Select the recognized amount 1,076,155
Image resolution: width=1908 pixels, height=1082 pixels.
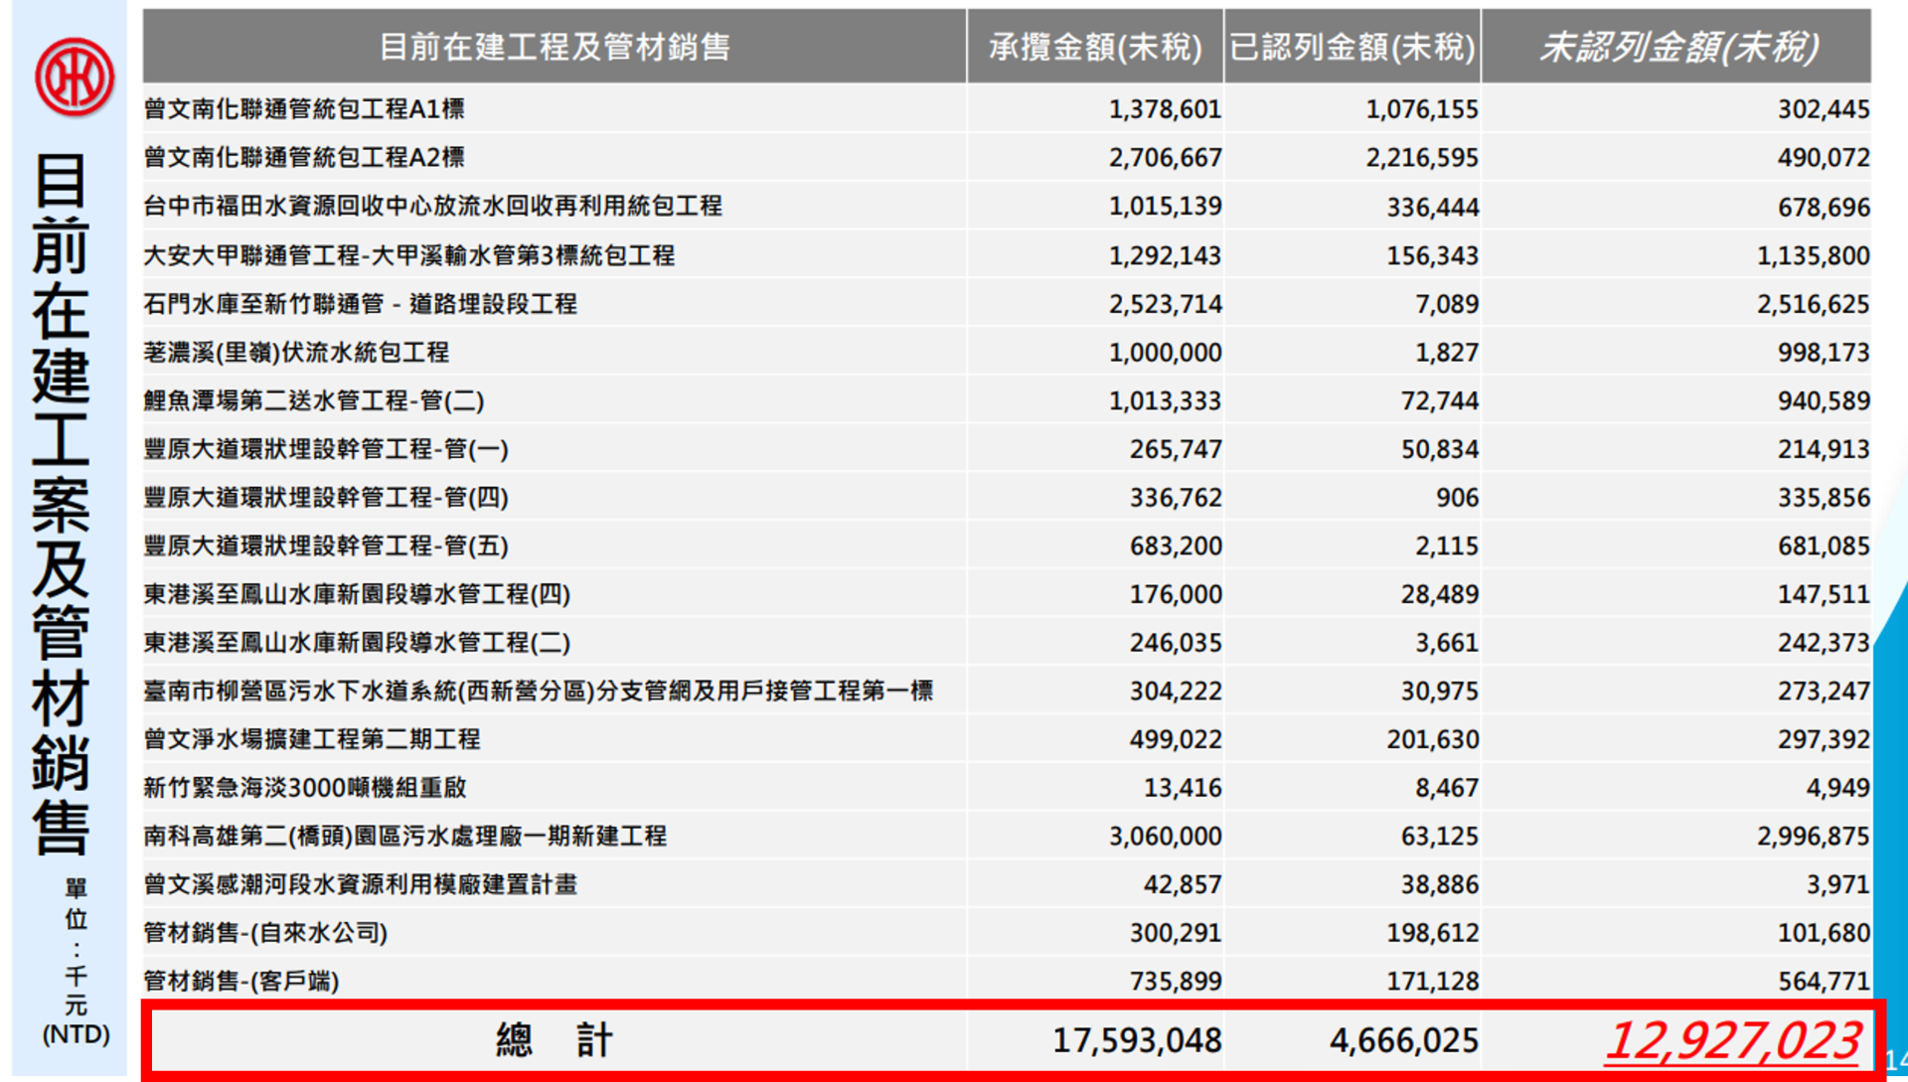[x=1421, y=109]
